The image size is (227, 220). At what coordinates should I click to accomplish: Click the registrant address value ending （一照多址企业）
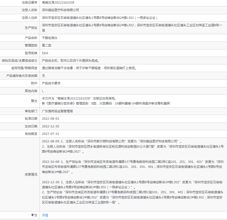(x=100, y=18)
